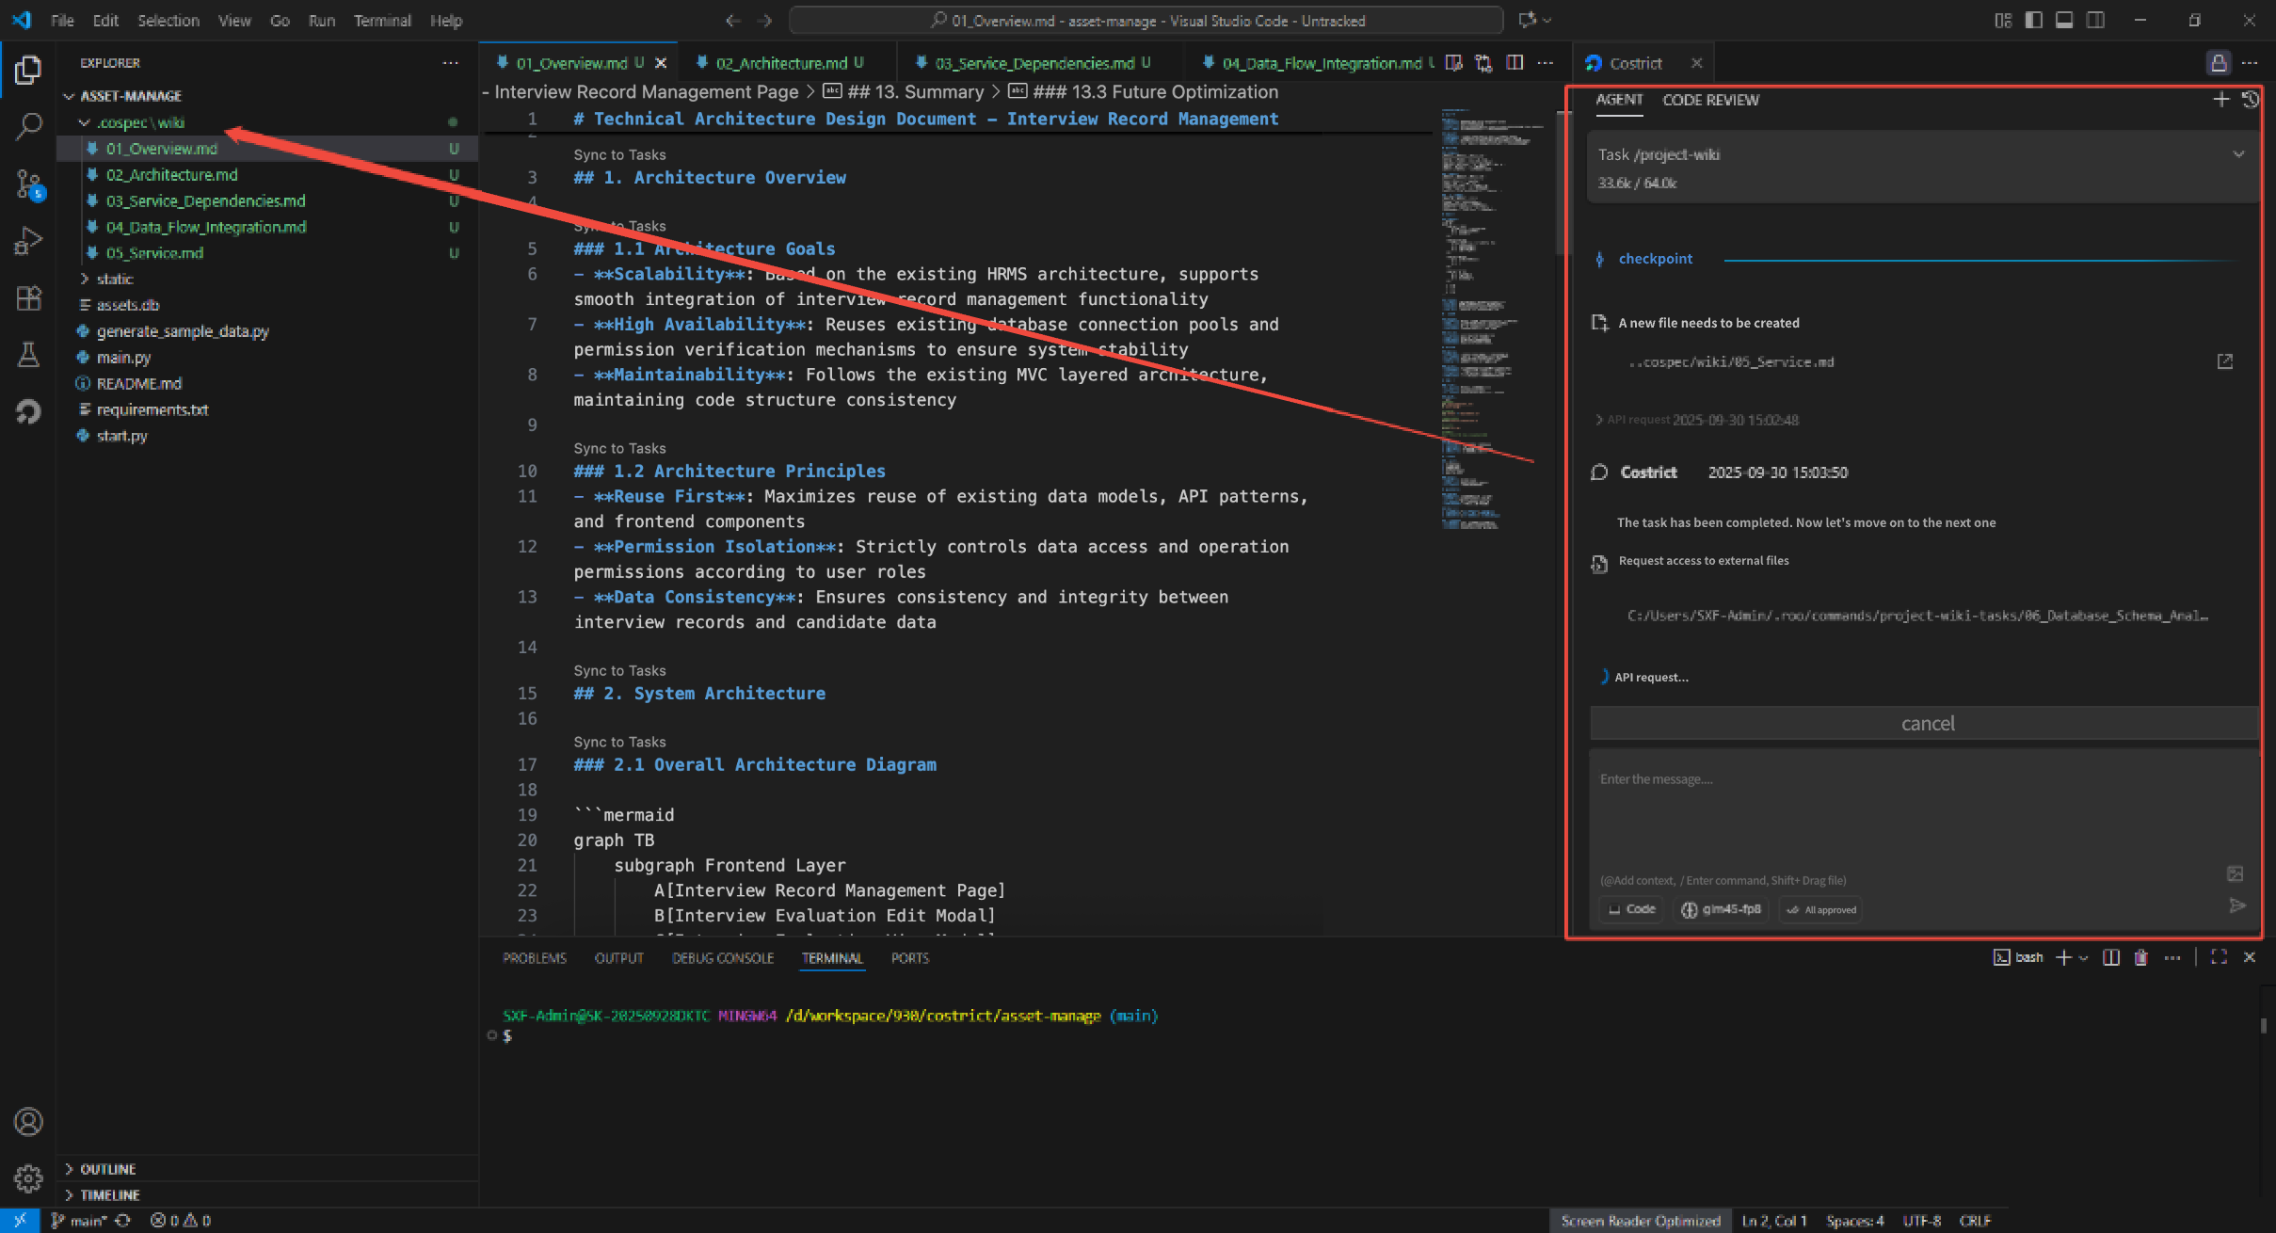Open the Source Control view
Screen dimensions: 2276x1233
click(x=28, y=184)
